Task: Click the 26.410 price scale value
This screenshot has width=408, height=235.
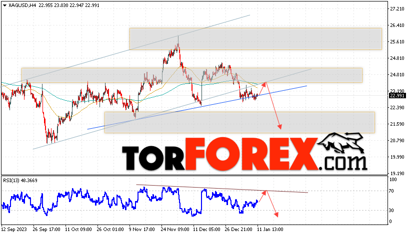Action: point(397,25)
